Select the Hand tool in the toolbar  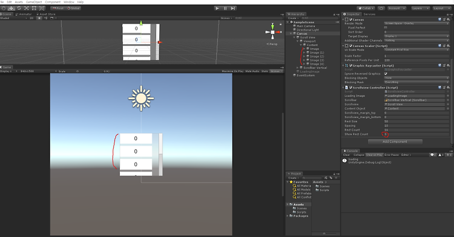pos(4,8)
